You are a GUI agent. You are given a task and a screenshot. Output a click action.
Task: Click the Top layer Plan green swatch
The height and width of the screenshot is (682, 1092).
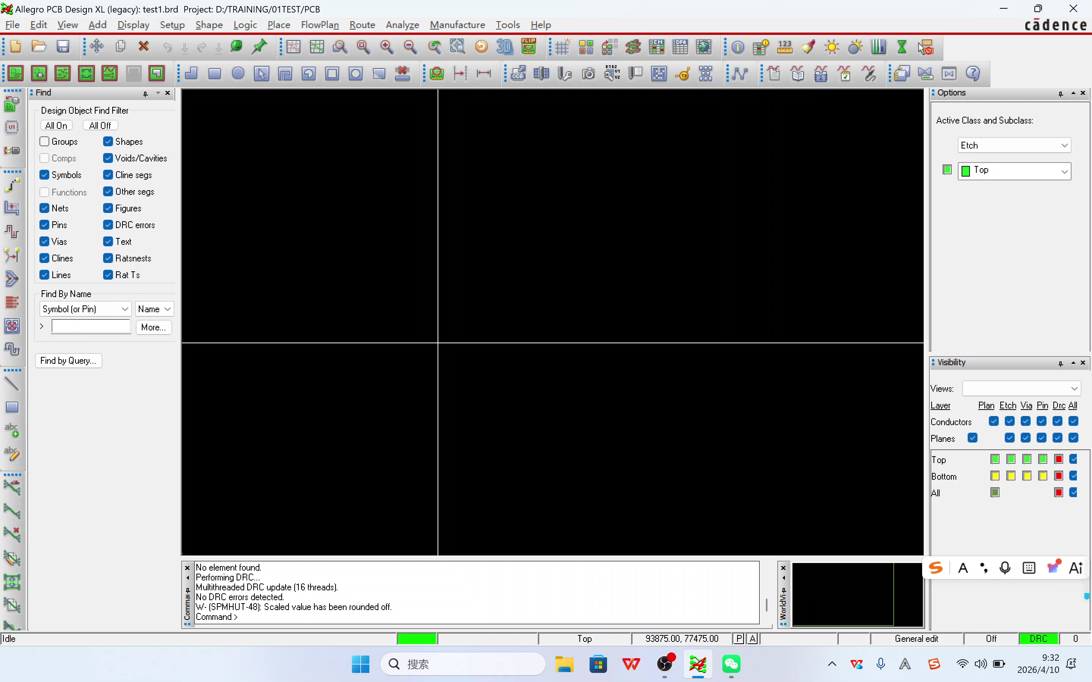(995, 459)
